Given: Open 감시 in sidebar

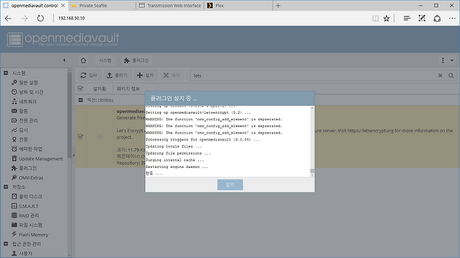Looking at the screenshot, I should (x=20, y=130).
